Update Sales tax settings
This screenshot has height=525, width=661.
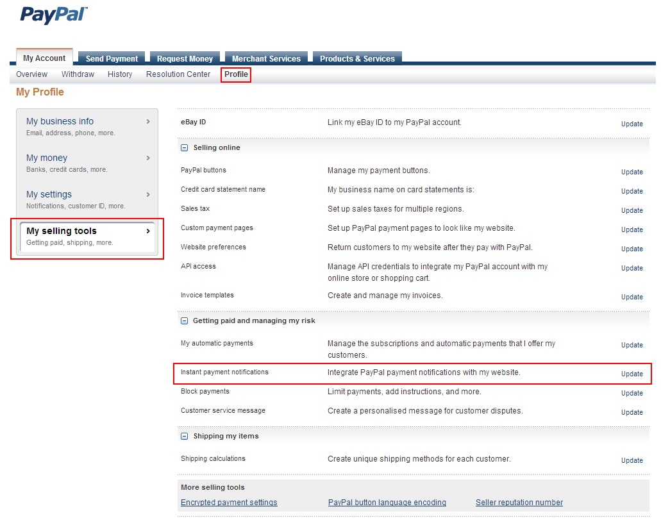coord(632,210)
